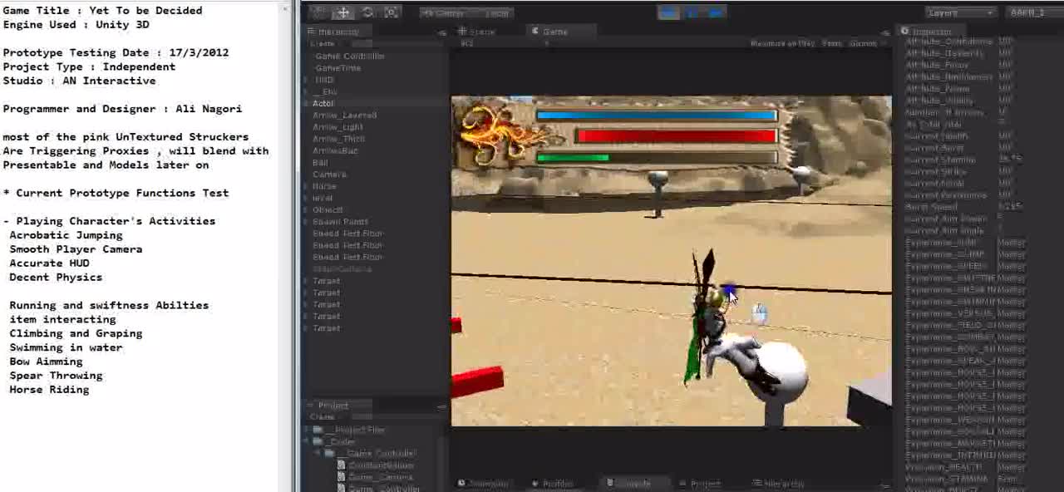Screen dimensions: 1064x492
Task: Expand the Project Files folder arrow
Action: coord(307,430)
